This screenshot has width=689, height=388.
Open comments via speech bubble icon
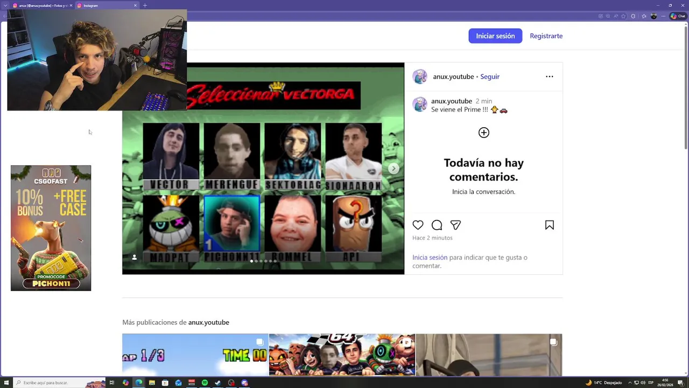437,225
